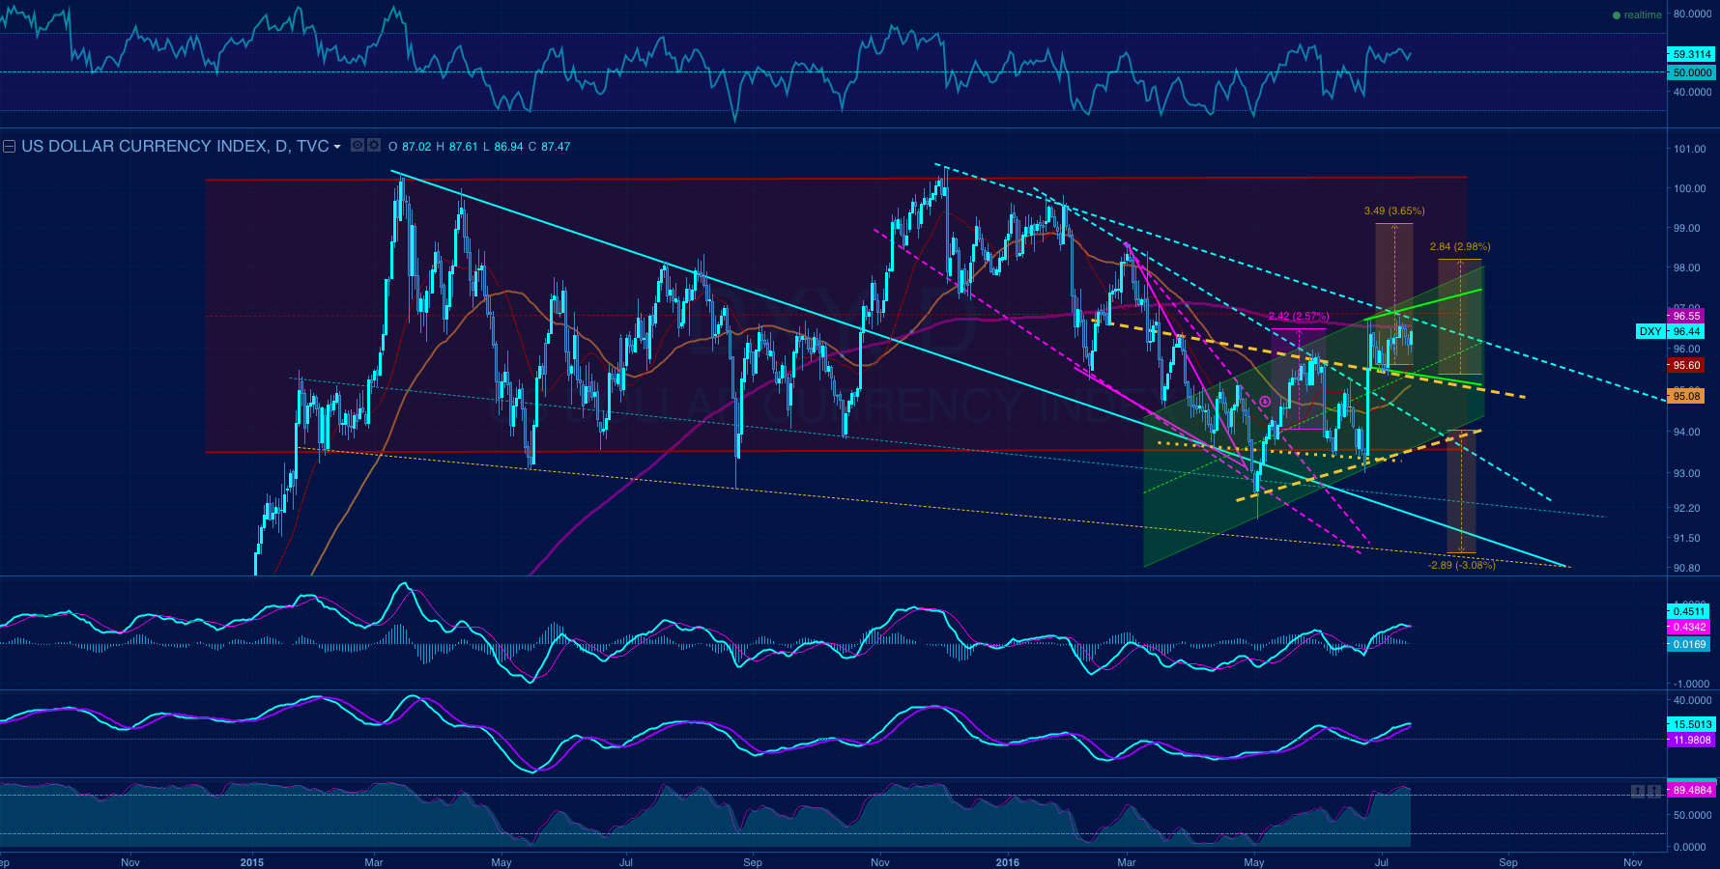Select the DXY price tag label
The width and height of the screenshot is (1720, 869).
coord(1650,331)
